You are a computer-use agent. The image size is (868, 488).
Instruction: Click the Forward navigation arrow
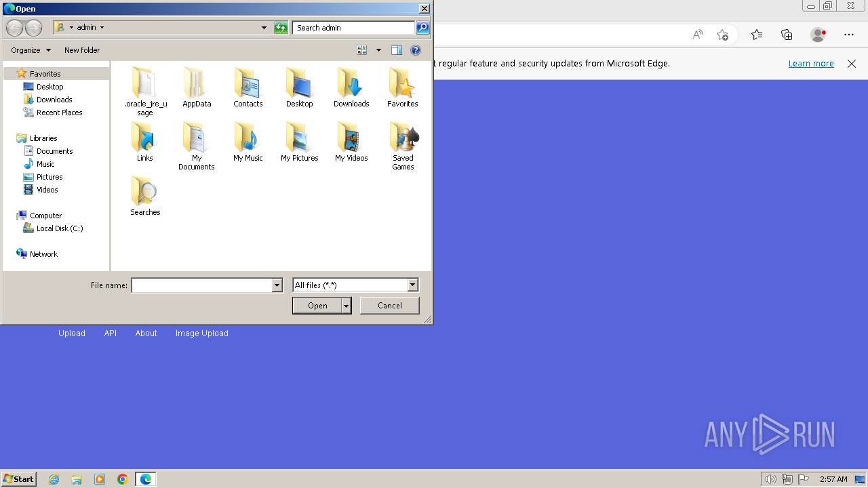coord(33,28)
